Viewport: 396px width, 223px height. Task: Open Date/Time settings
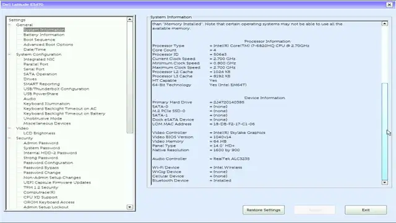(35, 50)
